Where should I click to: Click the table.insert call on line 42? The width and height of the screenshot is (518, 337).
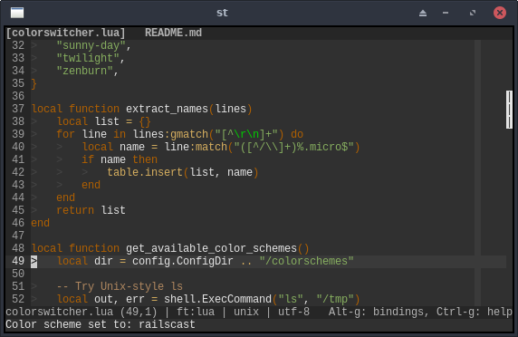coord(145,172)
